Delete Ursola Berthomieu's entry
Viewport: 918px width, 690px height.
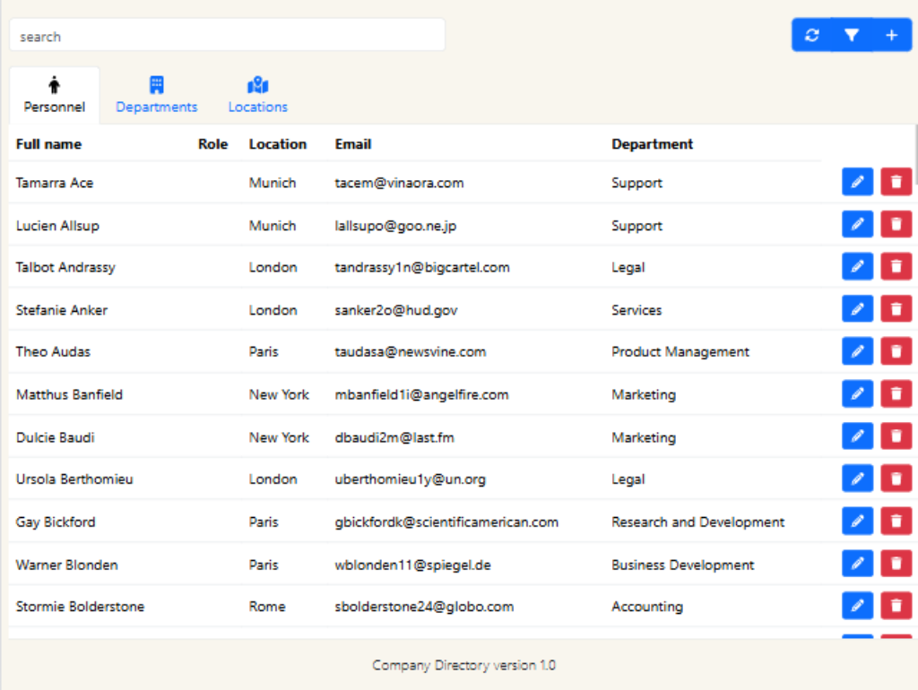(x=896, y=479)
